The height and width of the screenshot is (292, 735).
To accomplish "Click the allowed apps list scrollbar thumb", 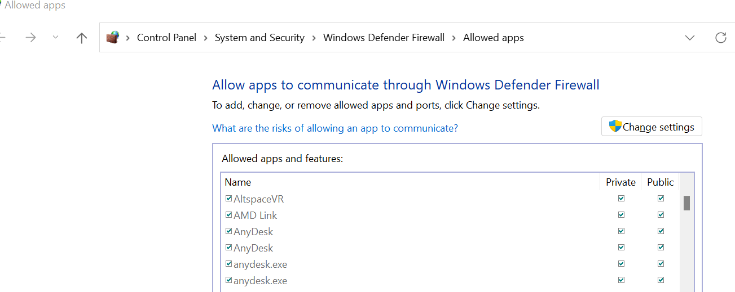I will coord(686,203).
